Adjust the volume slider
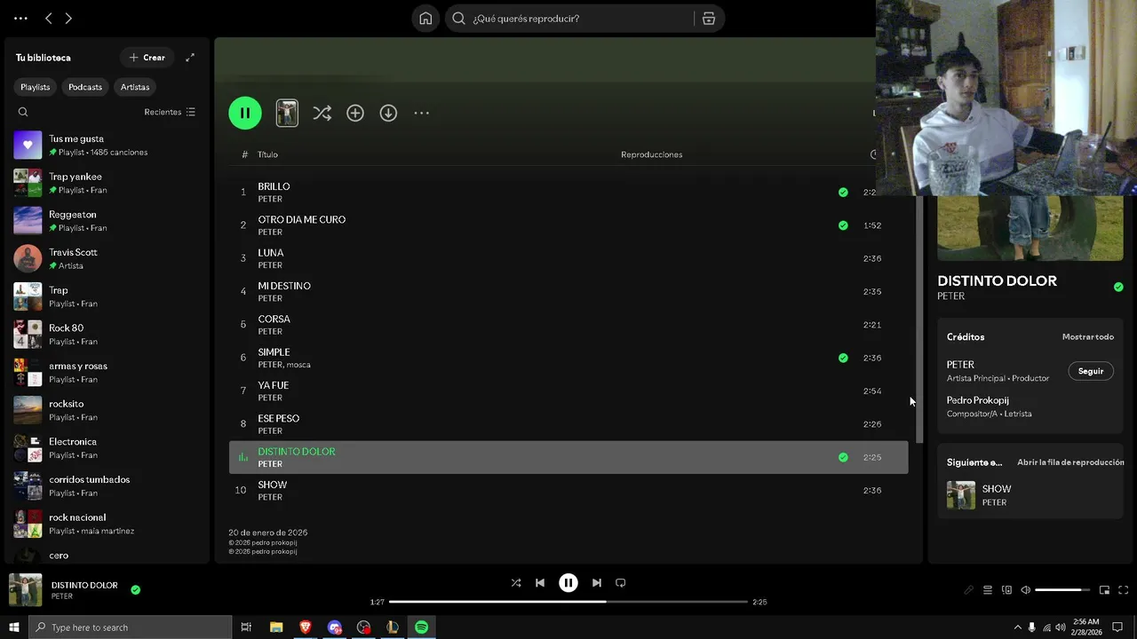1137x639 pixels. point(1063,590)
